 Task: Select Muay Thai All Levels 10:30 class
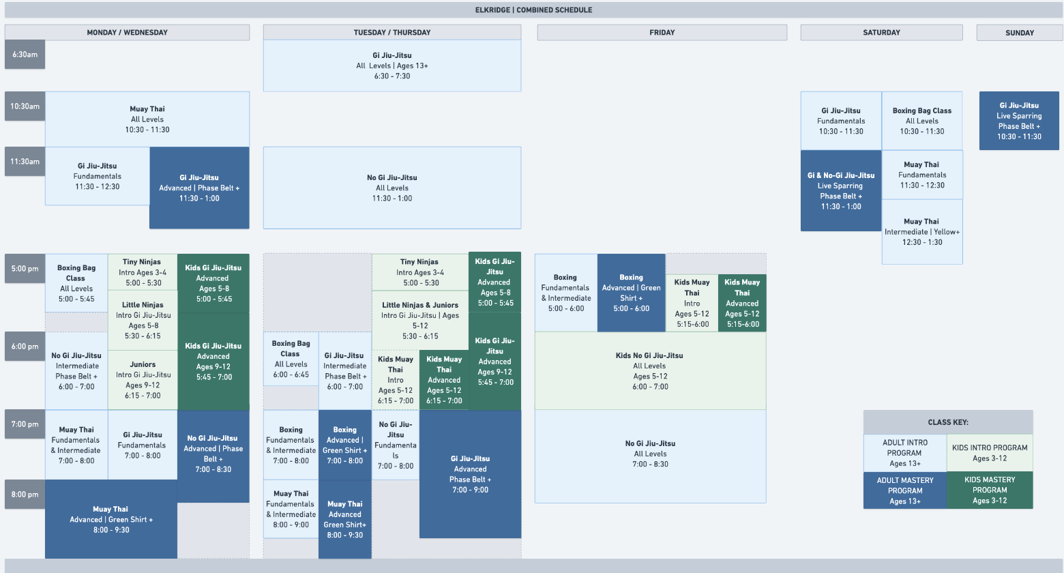(x=147, y=119)
